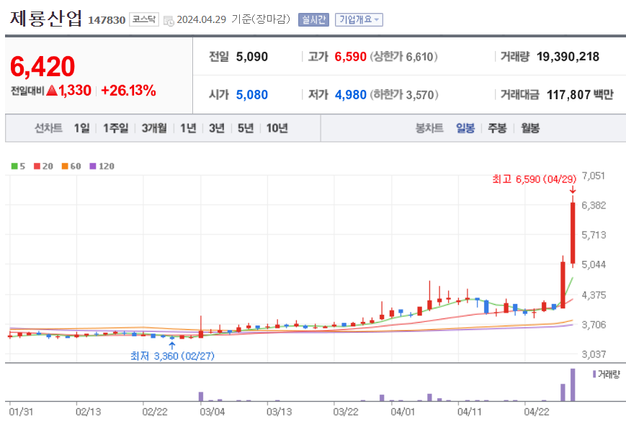Screen dimensions: 626x432
Task: Click the red 20-day moving average swatch
Action: click(x=37, y=166)
